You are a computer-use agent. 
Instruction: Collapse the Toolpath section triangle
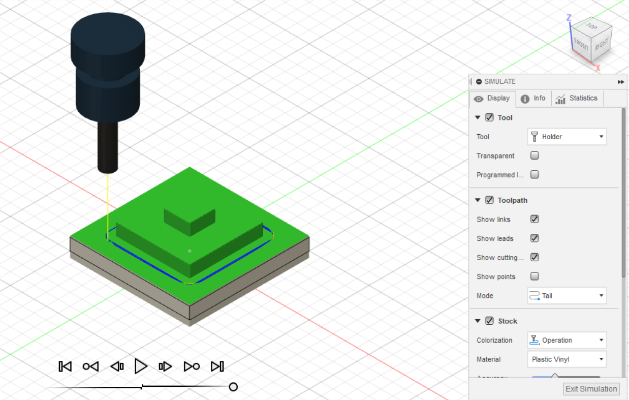[478, 200]
